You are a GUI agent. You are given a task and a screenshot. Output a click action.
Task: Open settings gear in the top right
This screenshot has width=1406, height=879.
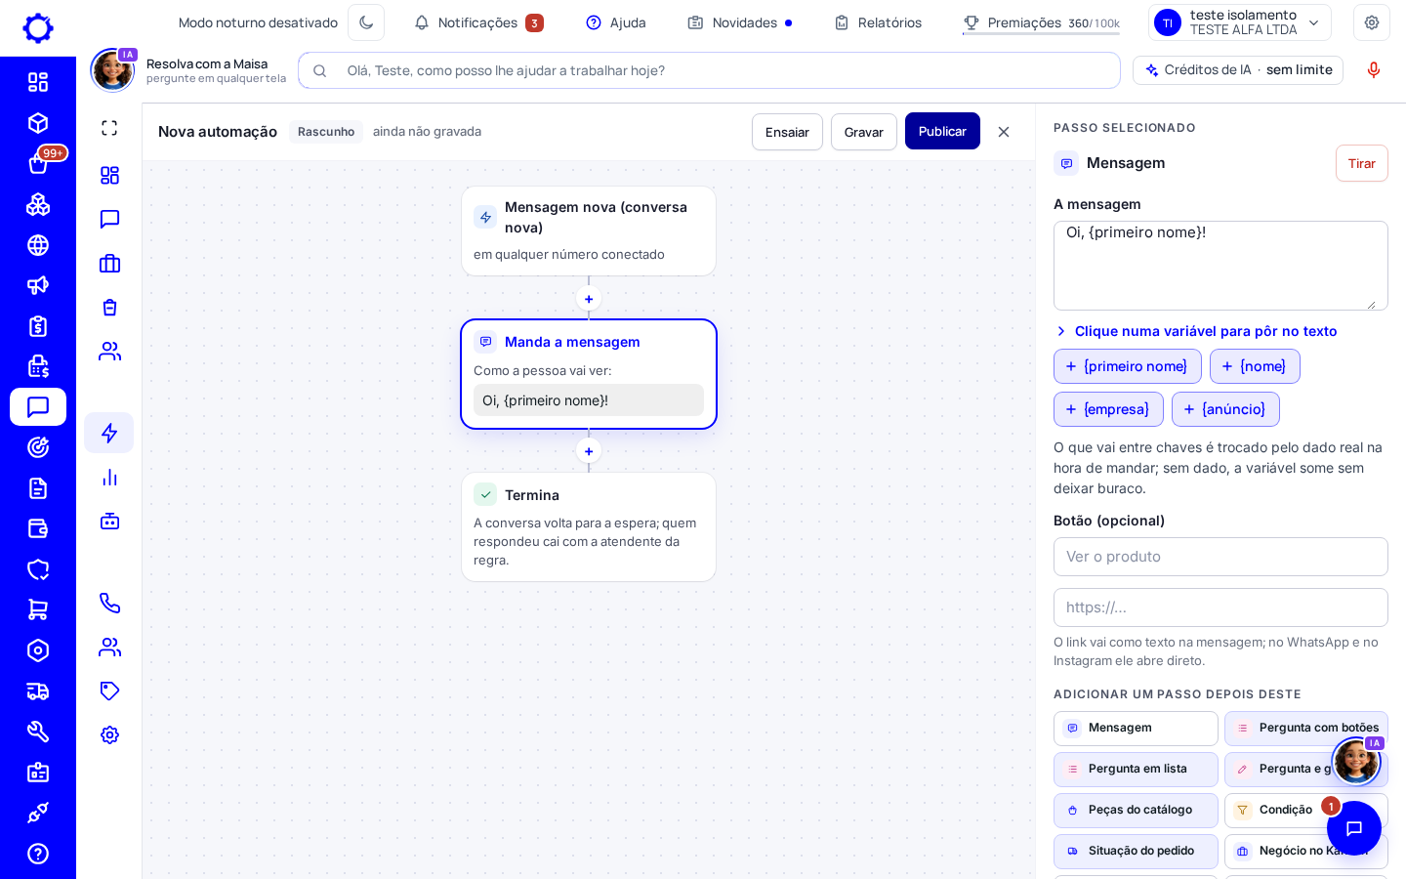click(1372, 22)
